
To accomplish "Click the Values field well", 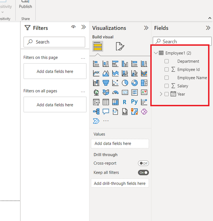I will 120,143.
